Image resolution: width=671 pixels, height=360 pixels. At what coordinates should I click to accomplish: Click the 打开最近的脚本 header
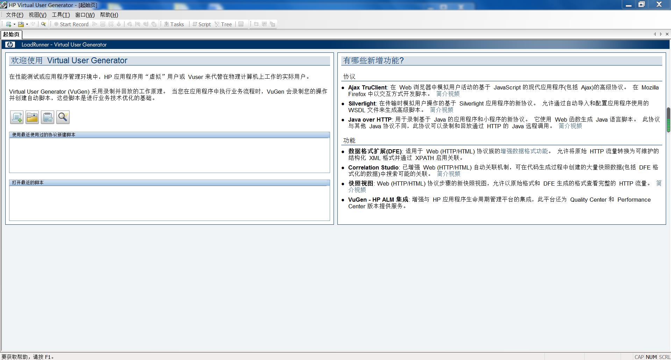click(x=170, y=182)
